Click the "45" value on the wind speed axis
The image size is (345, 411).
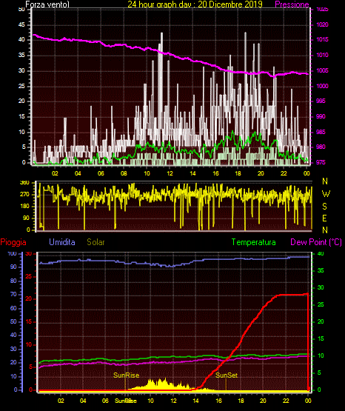click(x=21, y=25)
